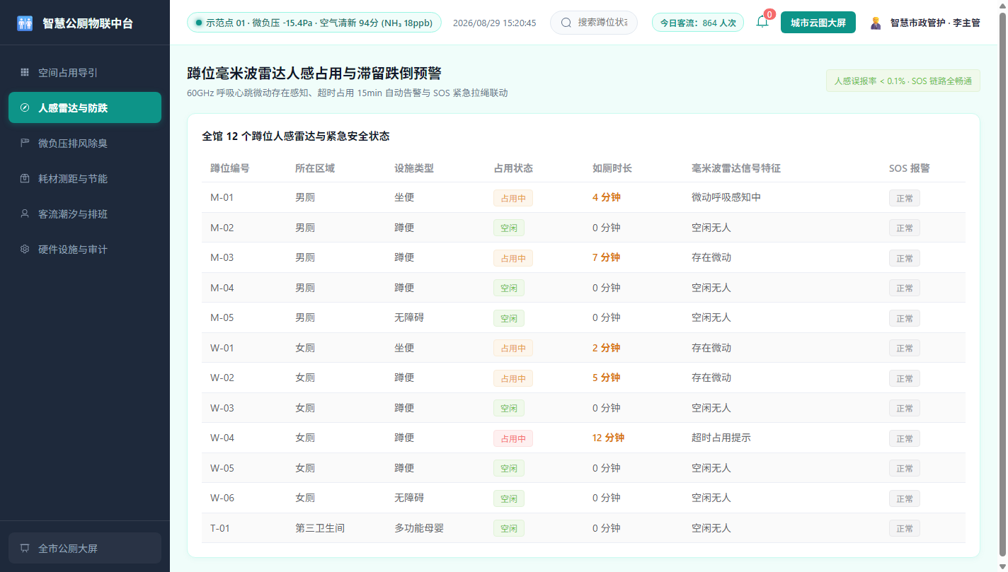
Task: Click the 设施类型 column header
Action: [x=413, y=168]
